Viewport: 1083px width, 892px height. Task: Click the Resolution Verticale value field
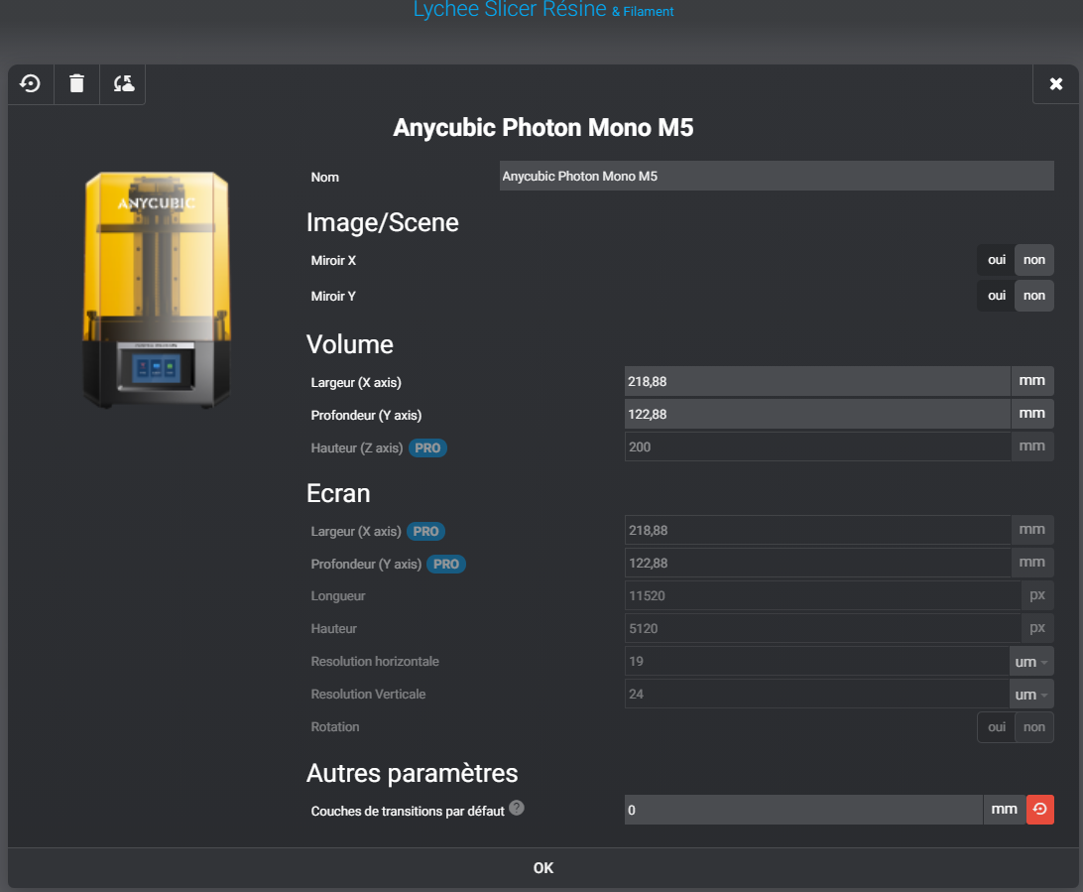click(x=816, y=694)
